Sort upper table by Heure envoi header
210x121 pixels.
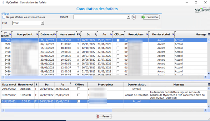click(67, 34)
